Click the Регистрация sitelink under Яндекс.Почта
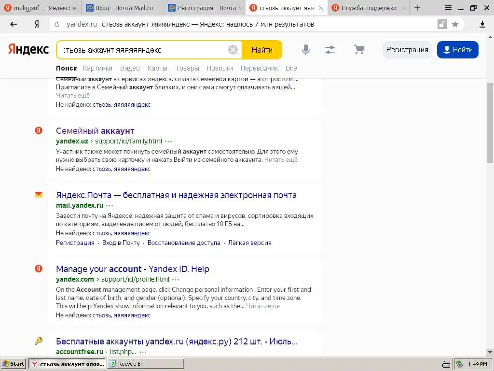494x371 pixels. [x=75, y=243]
